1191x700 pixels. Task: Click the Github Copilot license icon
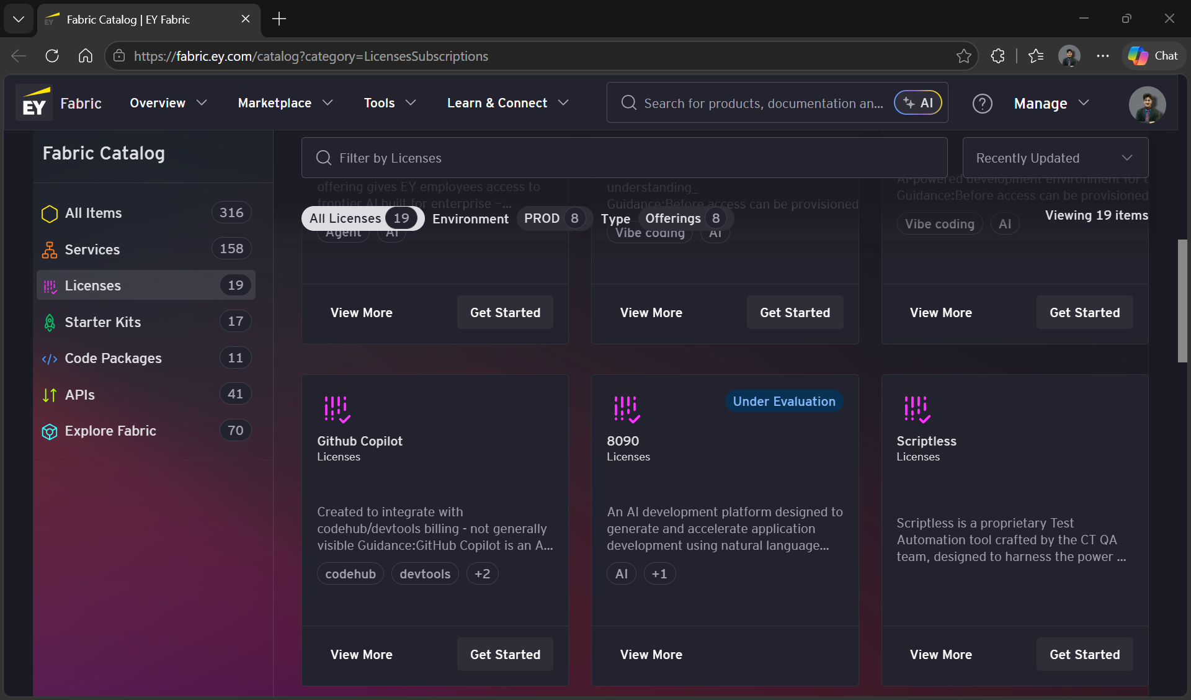click(337, 410)
